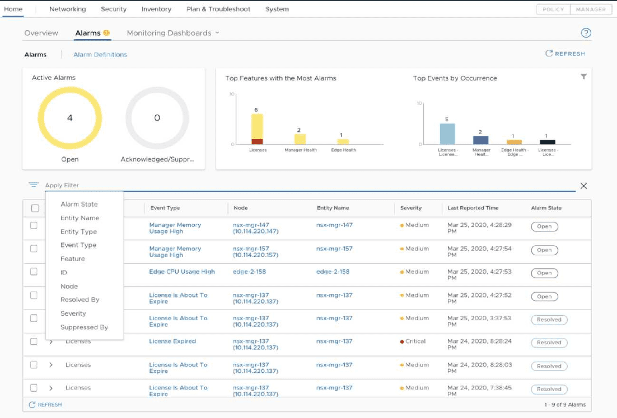Open edge-2-158 node link
The height and width of the screenshot is (418, 617).
pyautogui.click(x=250, y=272)
